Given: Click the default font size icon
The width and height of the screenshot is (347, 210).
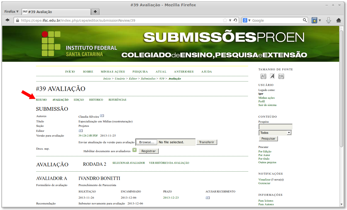Looking at the screenshot, I should click(x=272, y=76).
